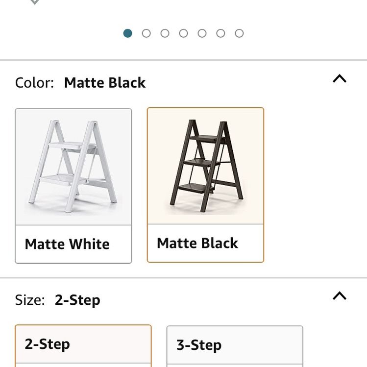
Task: Click the partially visible icon at top left
Action: [35, 2]
